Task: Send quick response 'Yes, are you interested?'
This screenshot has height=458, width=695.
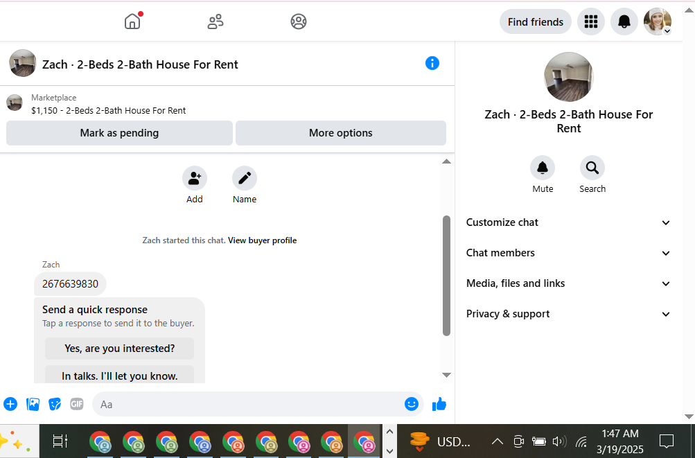Action: tap(120, 349)
